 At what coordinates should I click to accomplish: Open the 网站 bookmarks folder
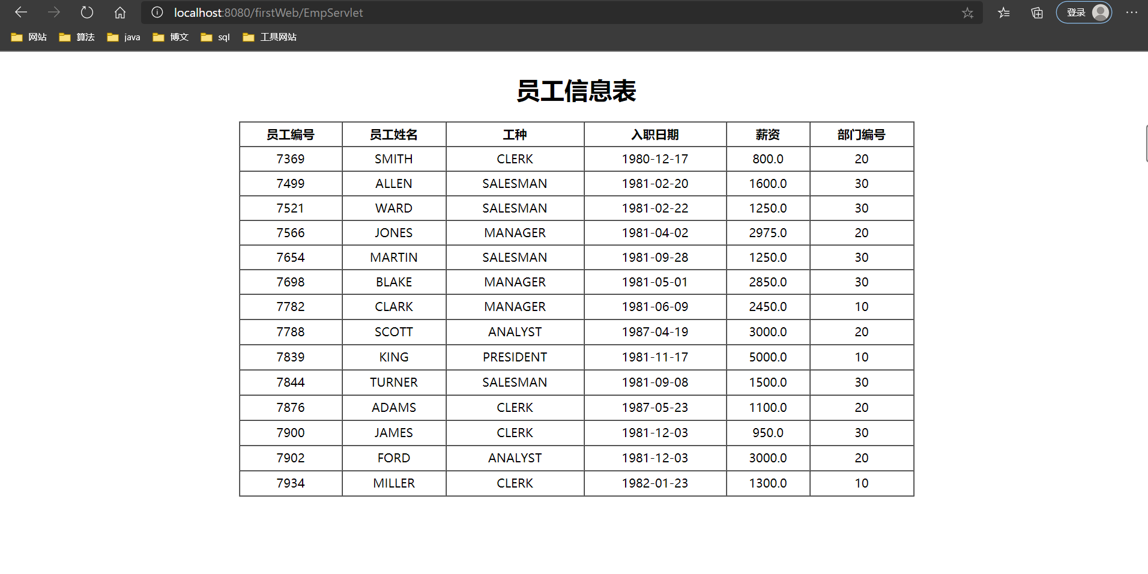point(29,37)
